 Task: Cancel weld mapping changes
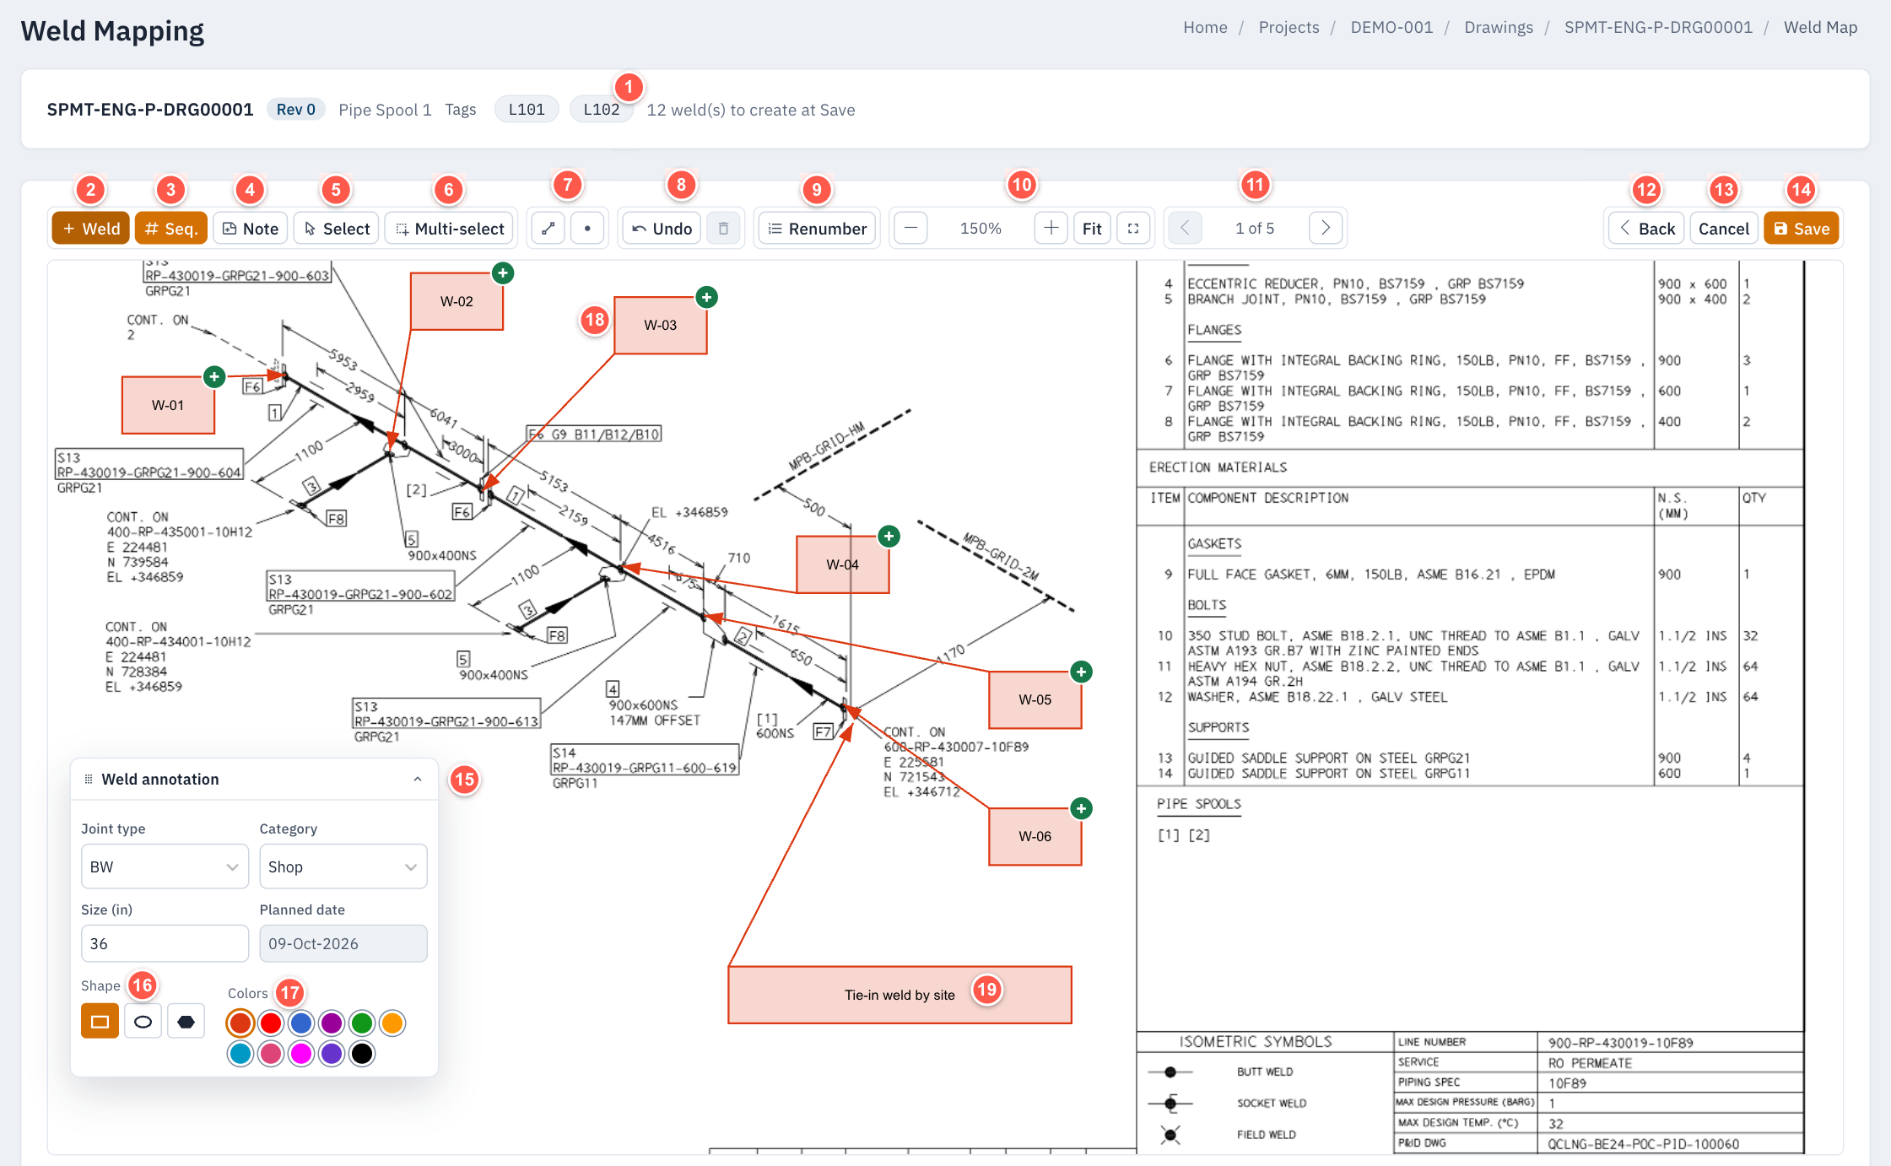1724,229
